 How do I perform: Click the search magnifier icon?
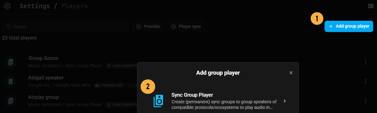tap(9, 27)
